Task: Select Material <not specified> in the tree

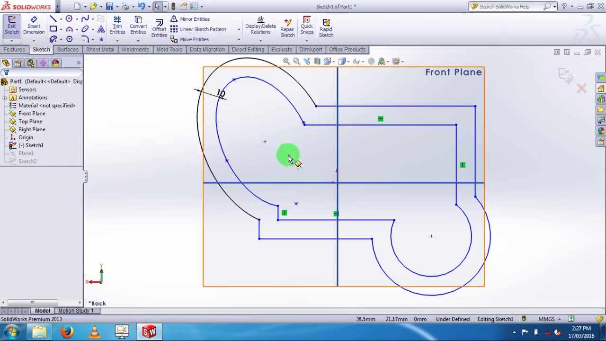Action: 46,106
